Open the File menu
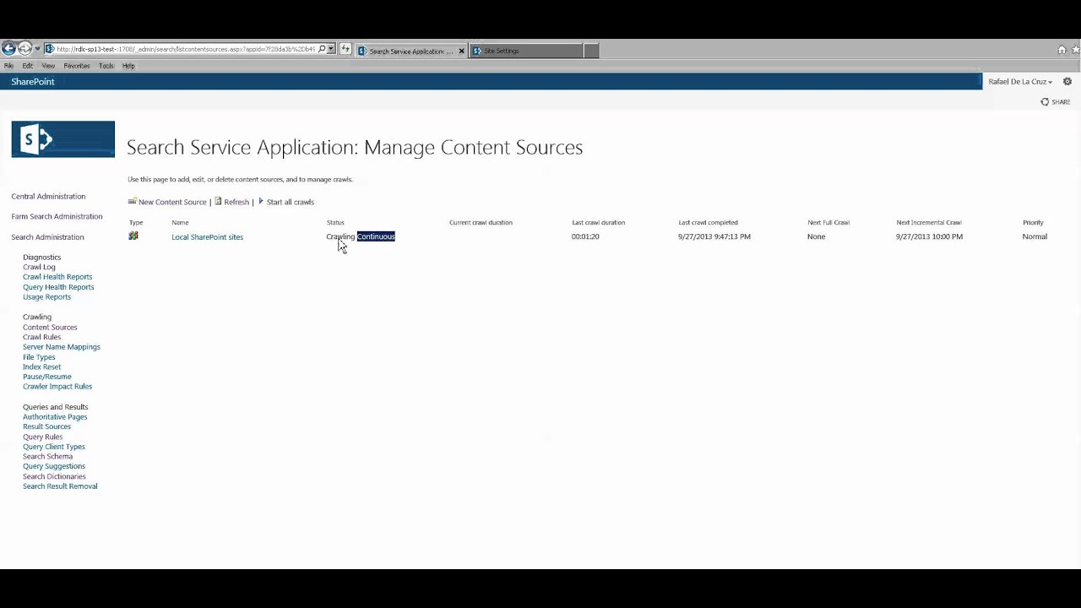Image resolution: width=1081 pixels, height=608 pixels. click(x=8, y=66)
